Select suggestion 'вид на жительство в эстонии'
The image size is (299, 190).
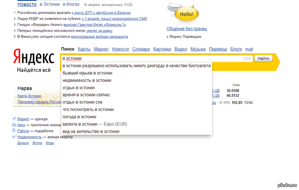[137, 132]
